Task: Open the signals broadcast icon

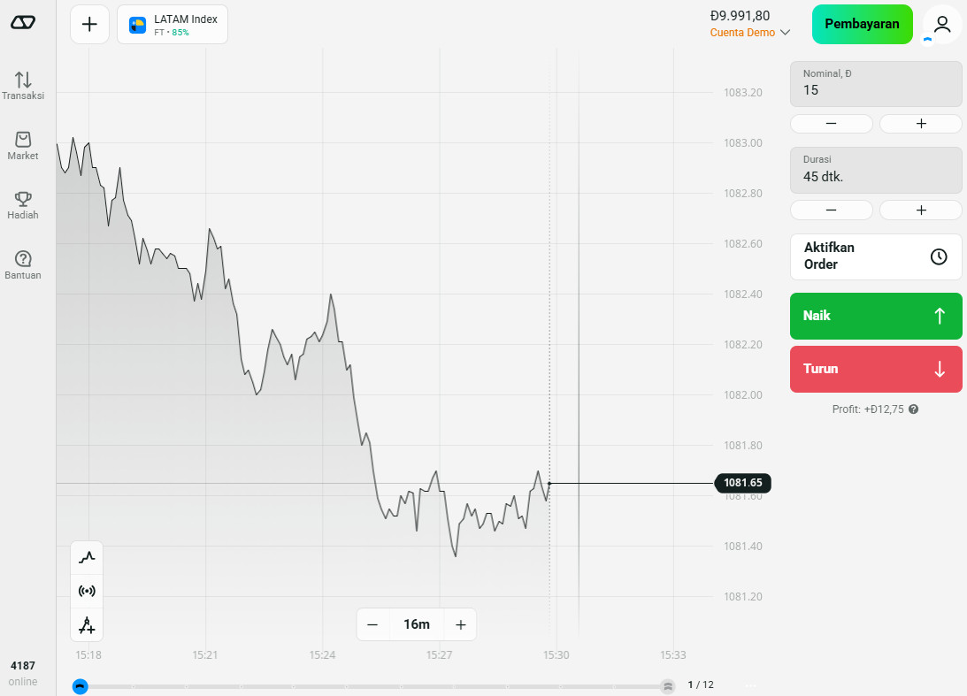Action: 87,591
